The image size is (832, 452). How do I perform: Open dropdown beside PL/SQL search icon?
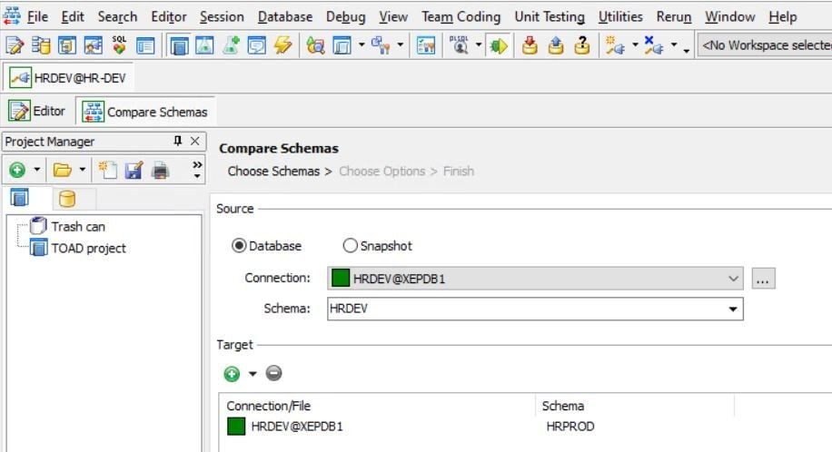point(478,45)
